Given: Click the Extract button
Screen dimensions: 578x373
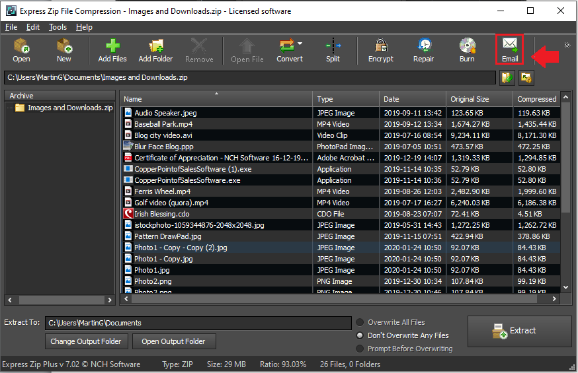Looking at the screenshot, I should pyautogui.click(x=519, y=331).
